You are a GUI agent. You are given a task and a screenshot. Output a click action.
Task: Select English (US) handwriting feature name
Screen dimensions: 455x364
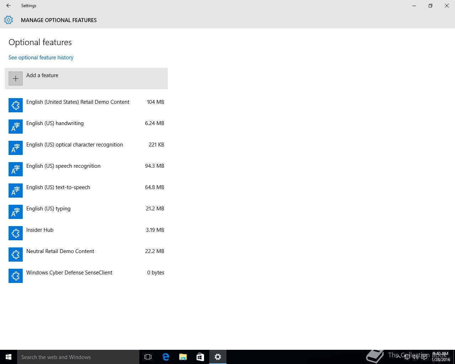pyautogui.click(x=55, y=123)
